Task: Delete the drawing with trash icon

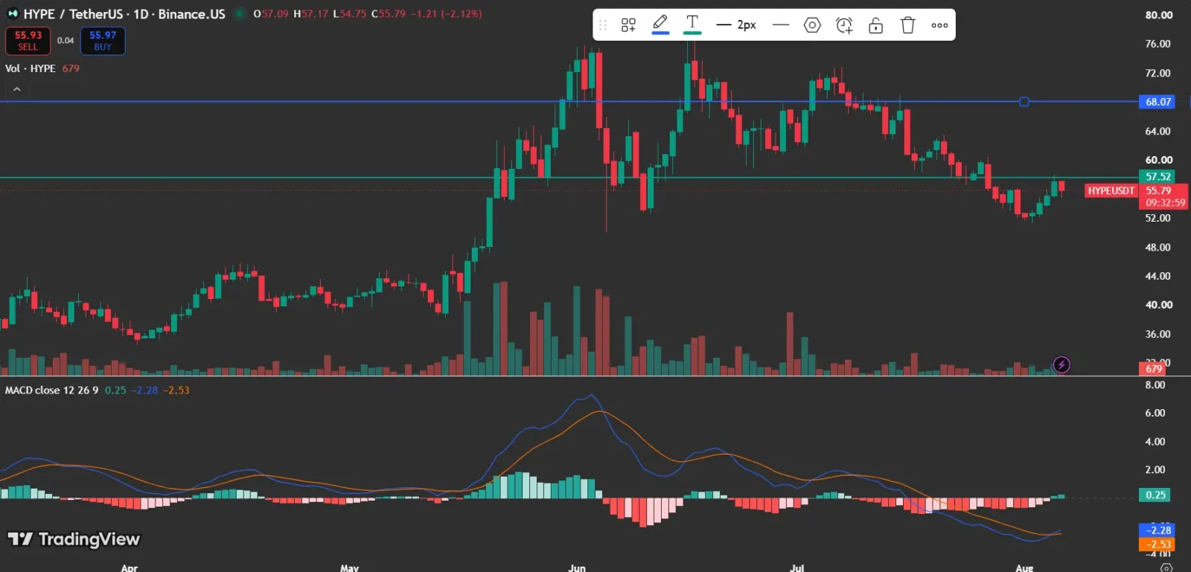Action: [x=907, y=25]
